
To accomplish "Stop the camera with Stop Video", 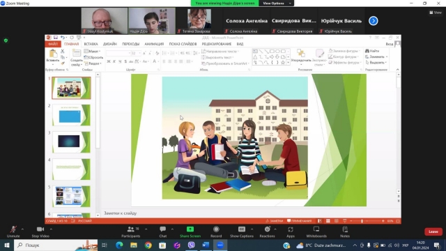I will (40, 231).
